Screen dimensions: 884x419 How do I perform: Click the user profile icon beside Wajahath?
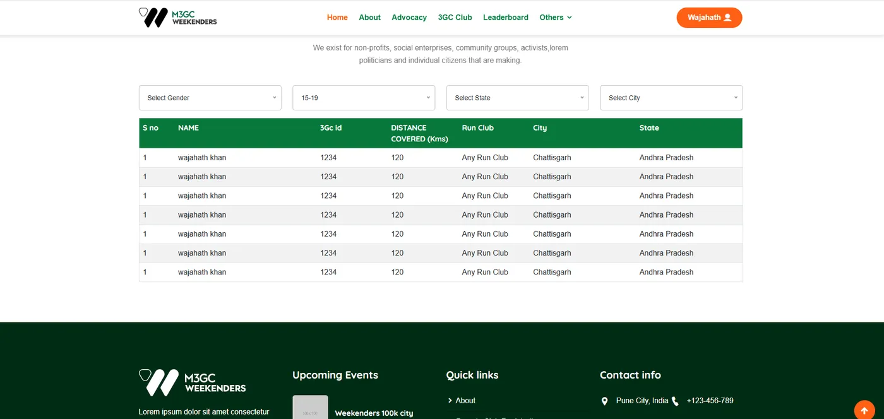(727, 18)
